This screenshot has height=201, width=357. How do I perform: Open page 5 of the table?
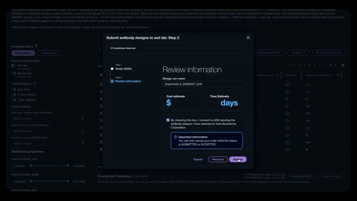(310, 65)
